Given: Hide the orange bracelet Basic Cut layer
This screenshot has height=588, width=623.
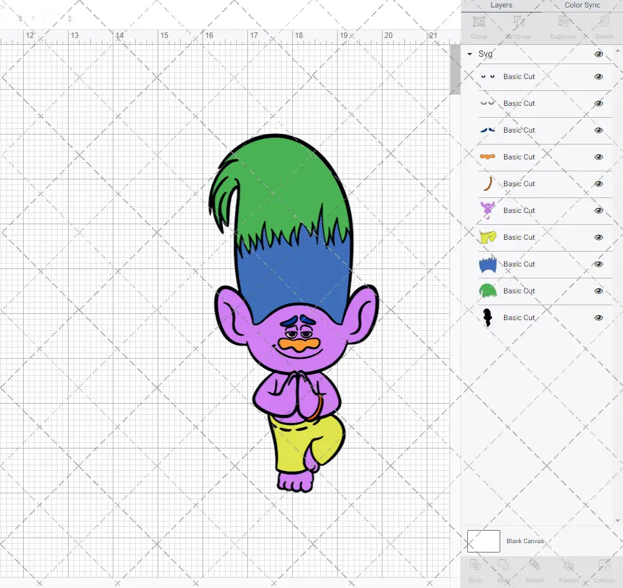Looking at the screenshot, I should click(x=598, y=184).
